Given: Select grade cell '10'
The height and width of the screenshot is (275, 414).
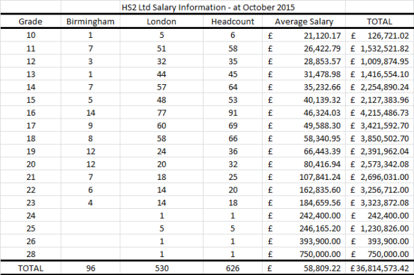Looking at the screenshot, I should click(x=30, y=35).
